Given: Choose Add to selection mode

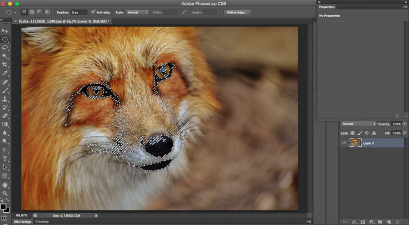Looking at the screenshot, I should 32,12.
